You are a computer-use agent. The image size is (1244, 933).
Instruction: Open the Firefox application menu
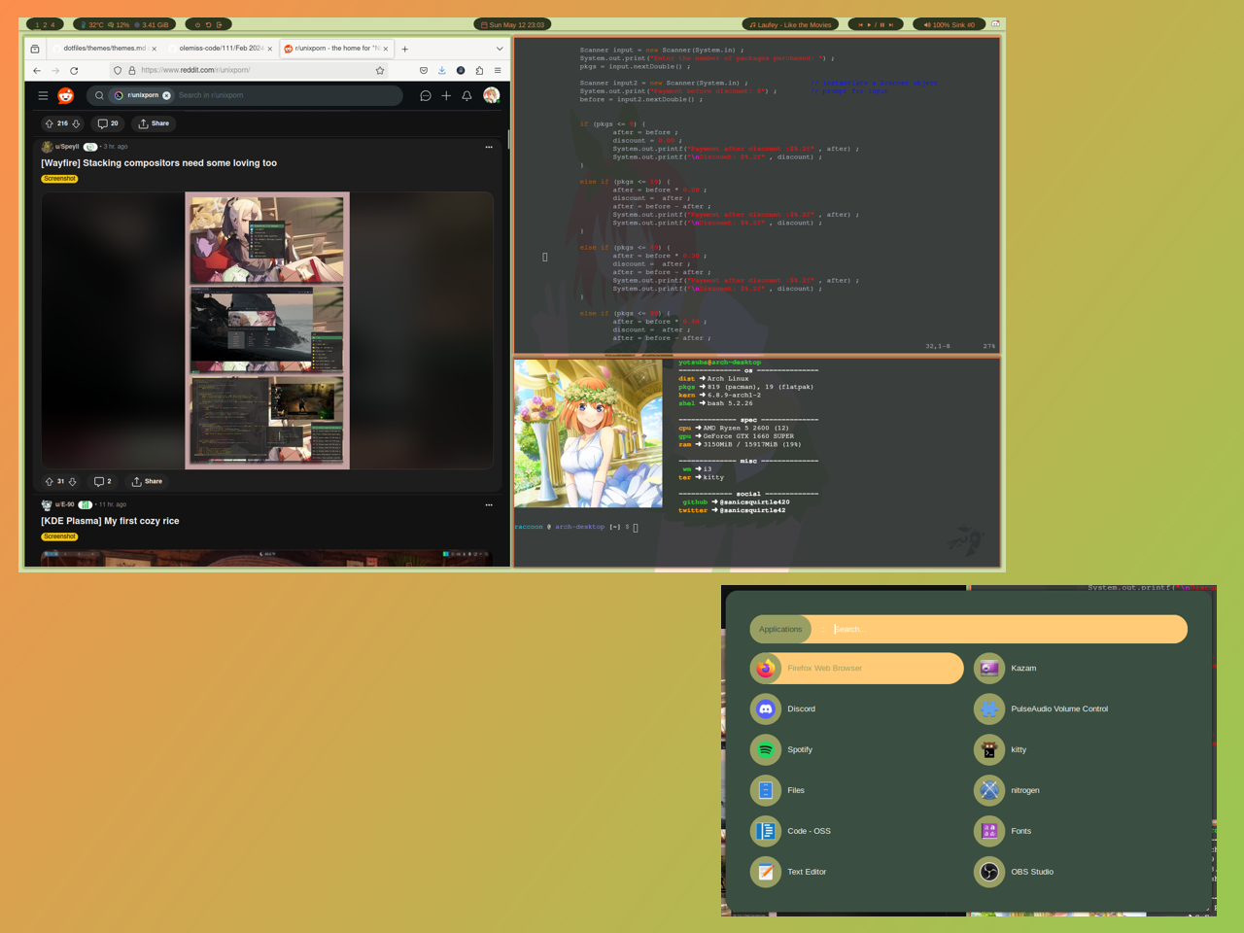click(498, 70)
